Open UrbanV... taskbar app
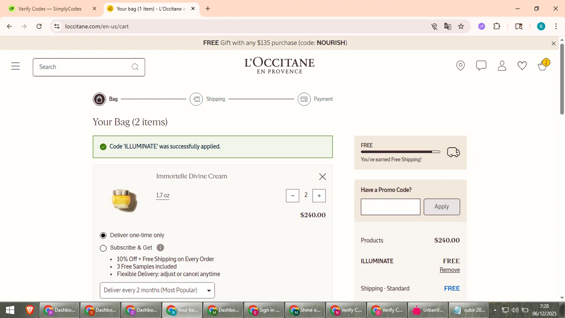Screen dimensions: 565x318 [x=428, y=310]
